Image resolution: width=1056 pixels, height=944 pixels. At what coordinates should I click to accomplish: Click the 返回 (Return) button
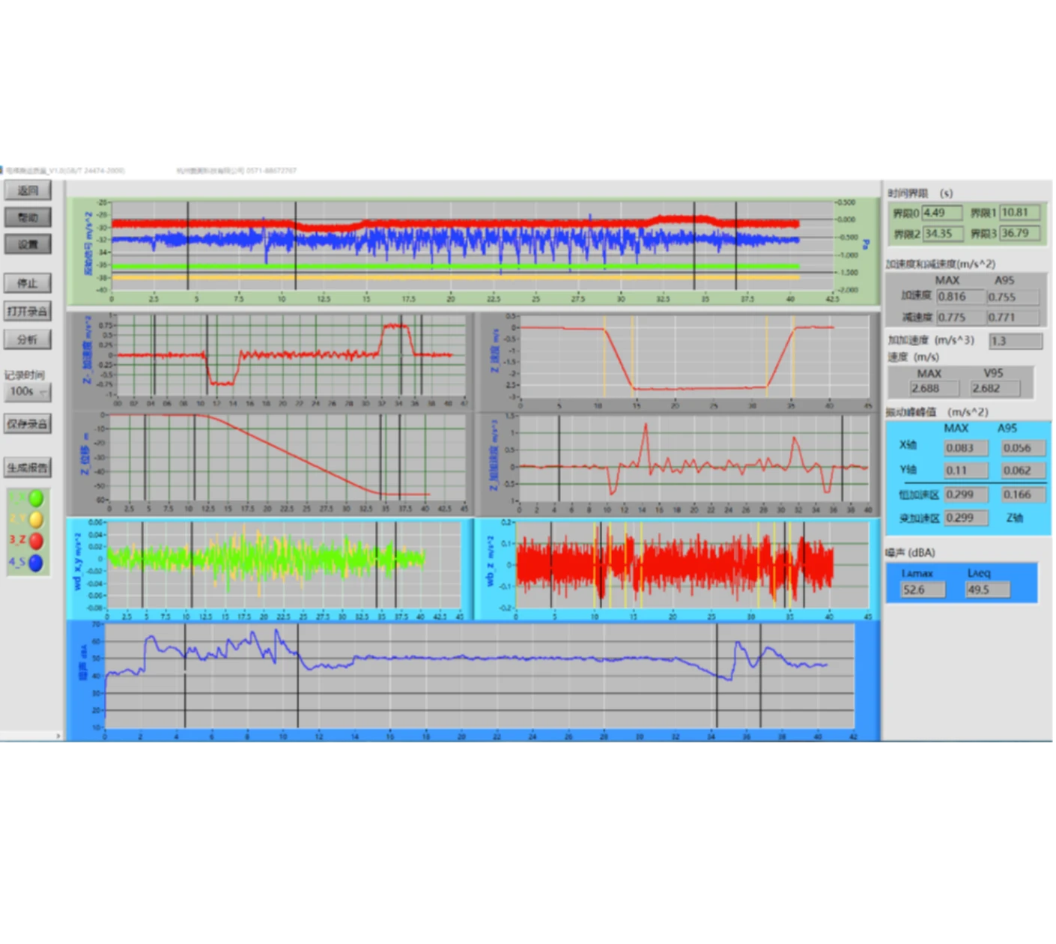coord(28,190)
